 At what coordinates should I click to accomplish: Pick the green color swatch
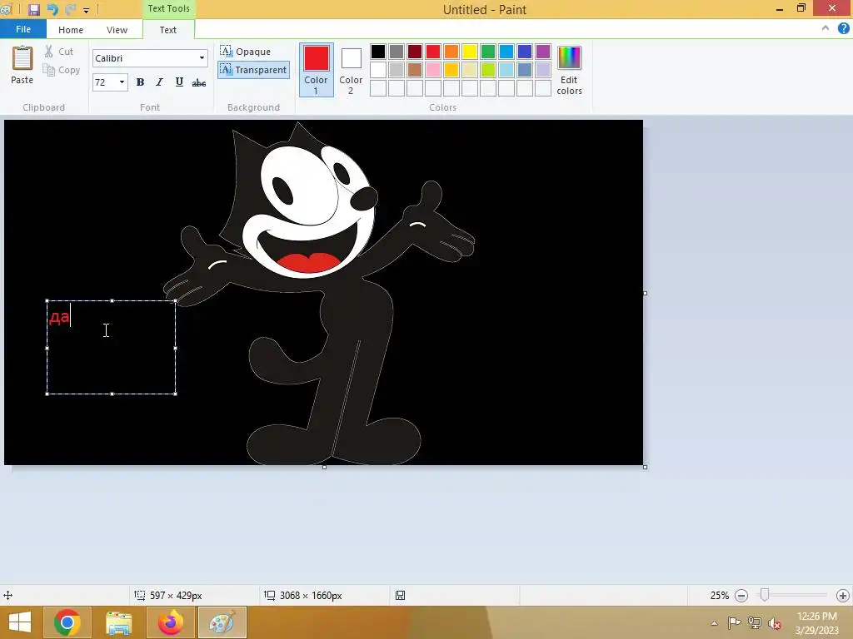click(x=488, y=52)
